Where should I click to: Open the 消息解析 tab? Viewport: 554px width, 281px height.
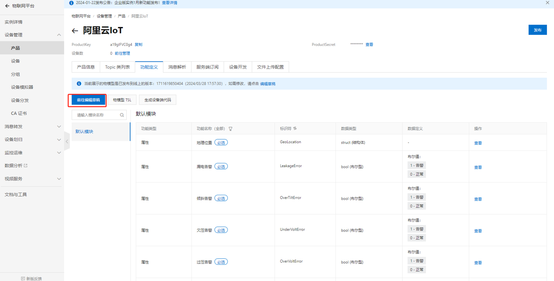177,67
